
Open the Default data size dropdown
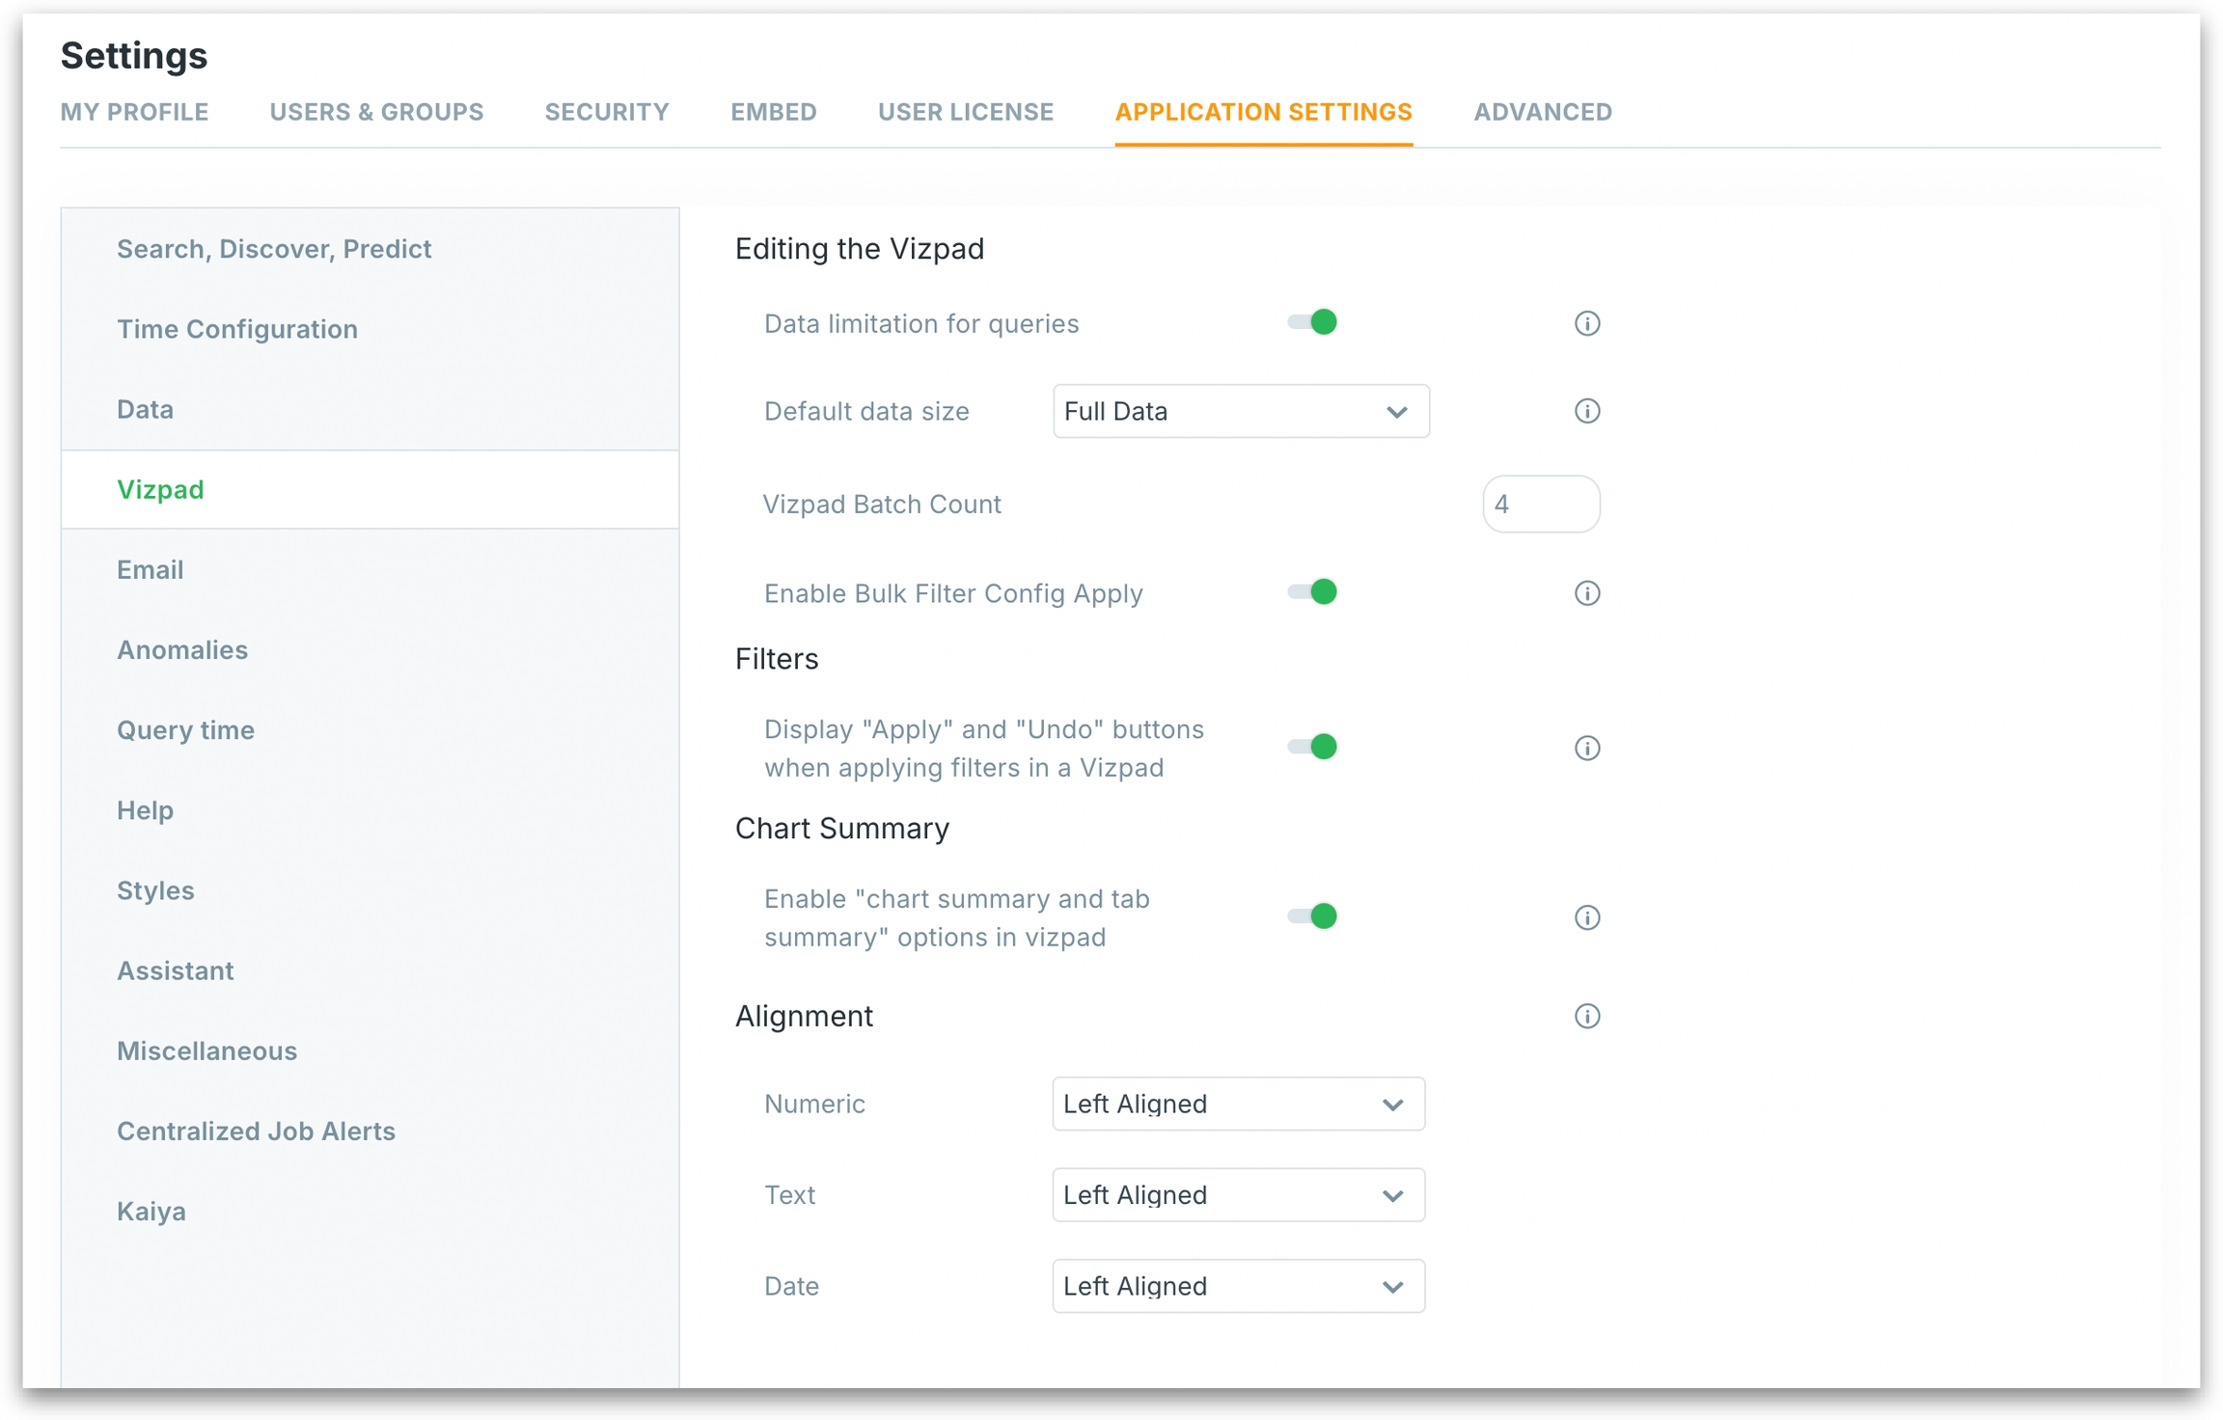[x=1240, y=412]
